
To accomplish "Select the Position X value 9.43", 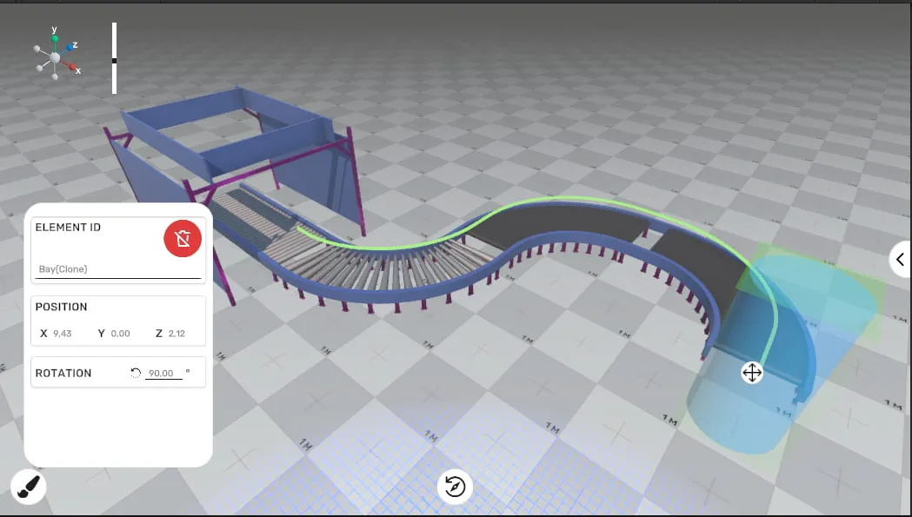I will click(x=63, y=334).
